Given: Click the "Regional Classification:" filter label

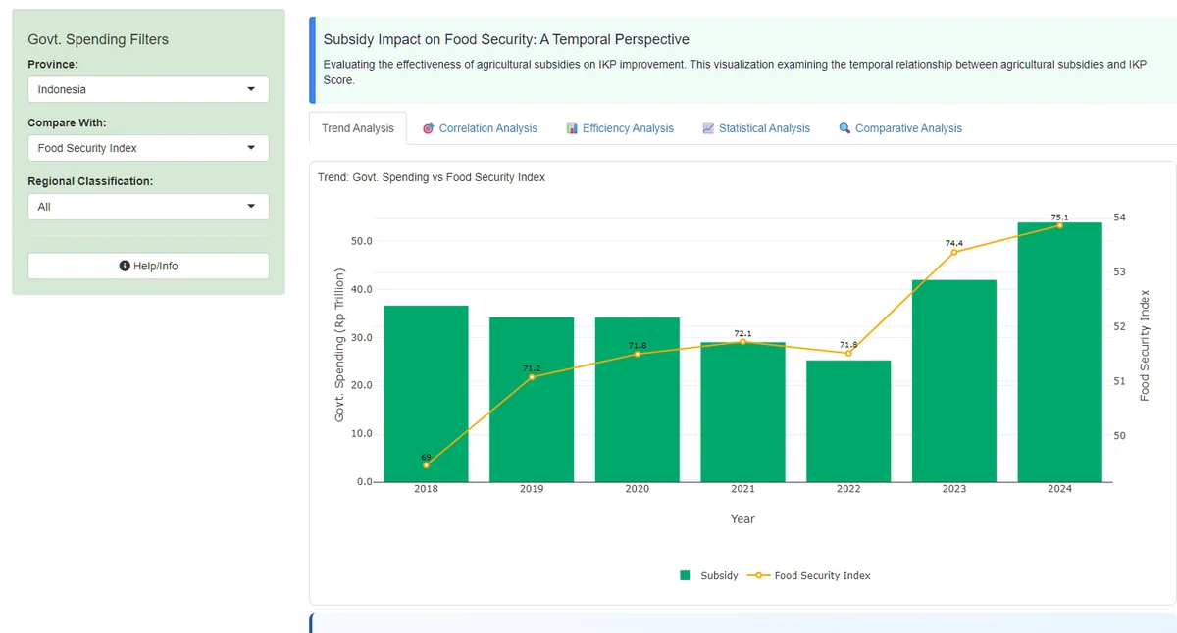Looking at the screenshot, I should (90, 182).
